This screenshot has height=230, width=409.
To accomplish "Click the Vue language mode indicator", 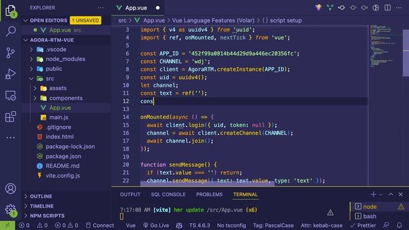I will click(130, 226).
